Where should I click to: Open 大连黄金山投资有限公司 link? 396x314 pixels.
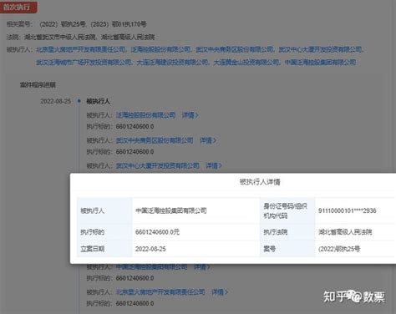point(246,62)
